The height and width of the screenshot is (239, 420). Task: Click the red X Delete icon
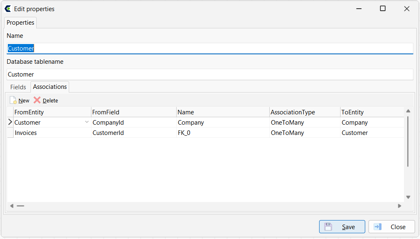(37, 100)
